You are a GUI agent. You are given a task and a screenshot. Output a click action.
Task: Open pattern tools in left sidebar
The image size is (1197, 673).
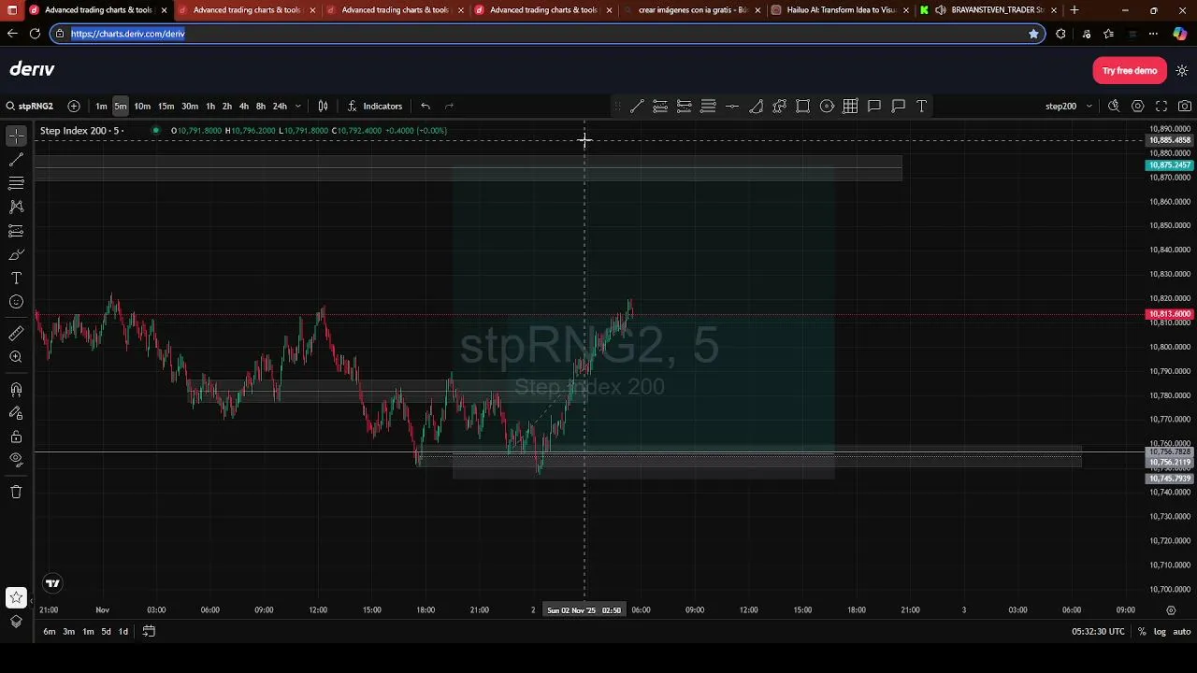pos(16,207)
